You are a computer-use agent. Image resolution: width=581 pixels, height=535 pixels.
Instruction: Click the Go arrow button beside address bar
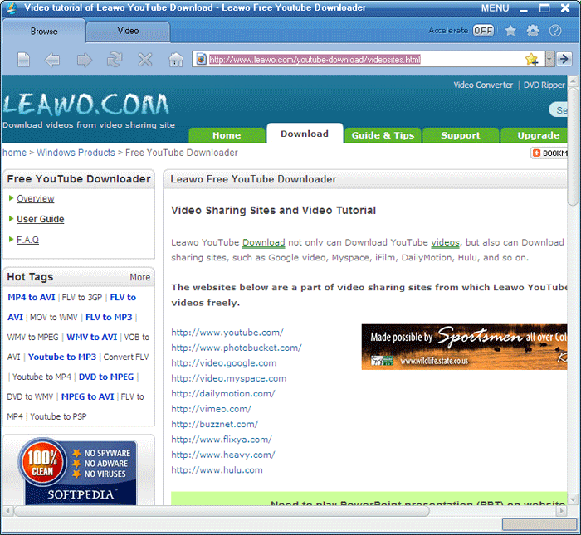(564, 59)
